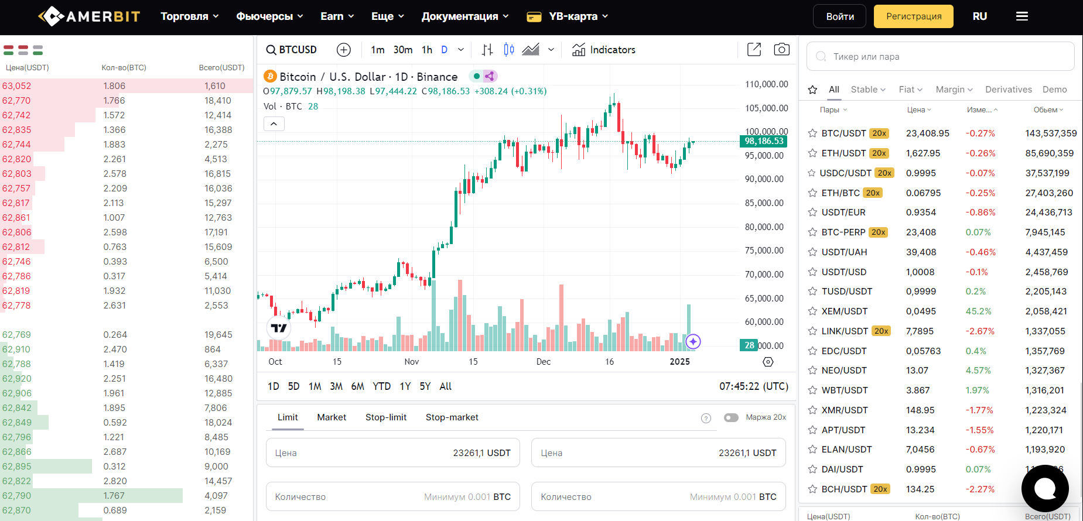This screenshot has width=1083, height=521.
Task: Show both sides order book view icon
Action: 7,50
